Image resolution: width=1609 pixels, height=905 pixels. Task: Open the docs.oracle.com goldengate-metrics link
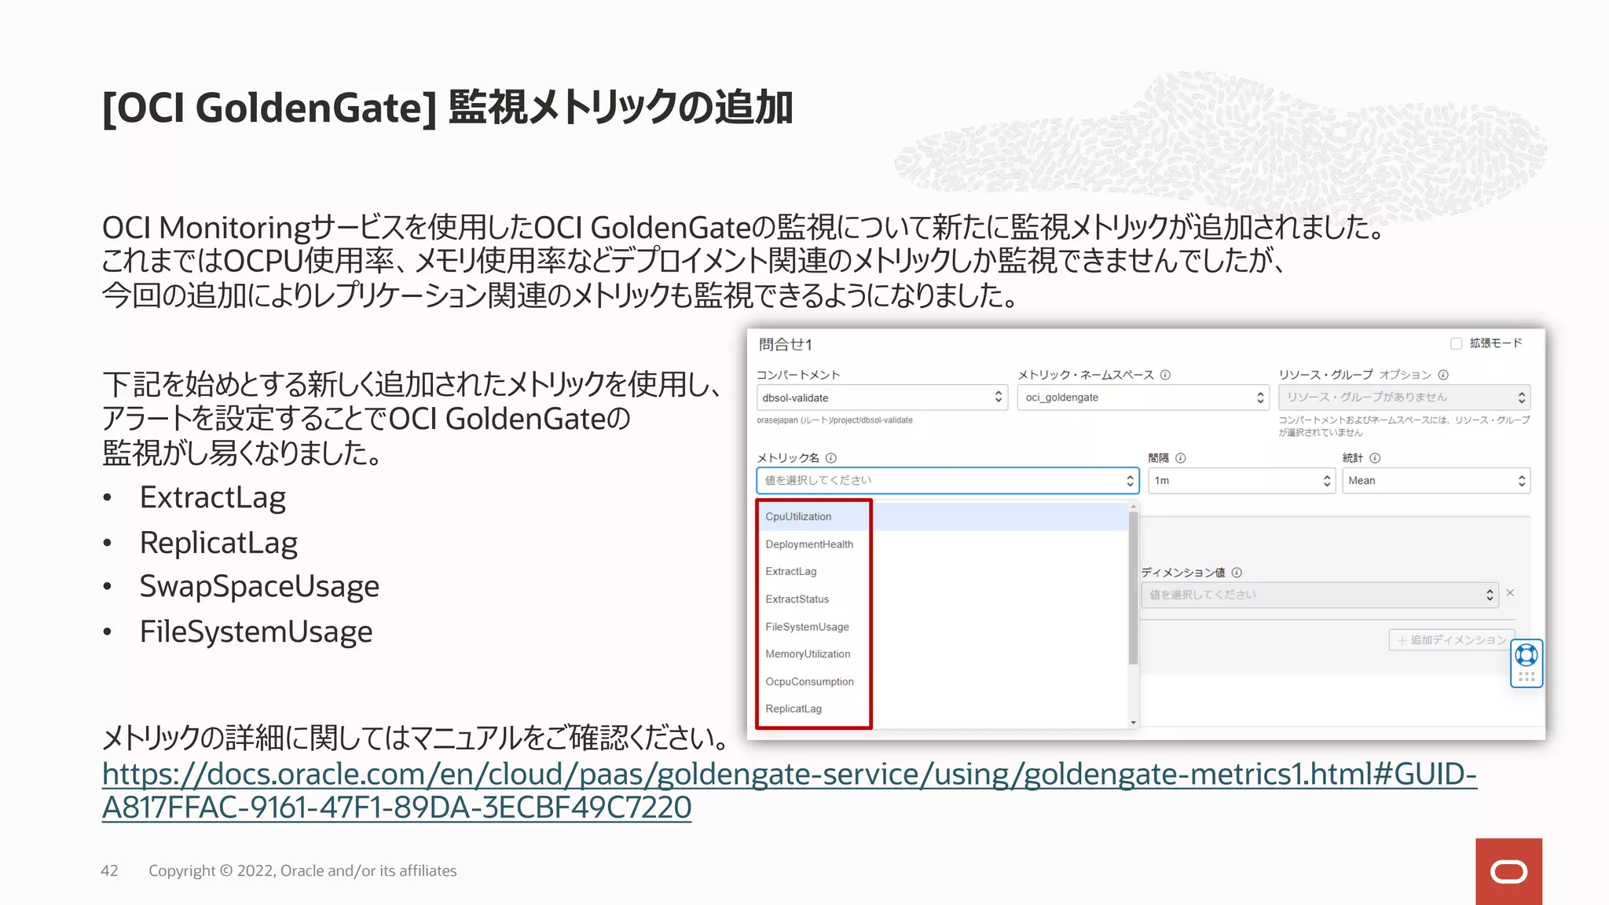789,790
